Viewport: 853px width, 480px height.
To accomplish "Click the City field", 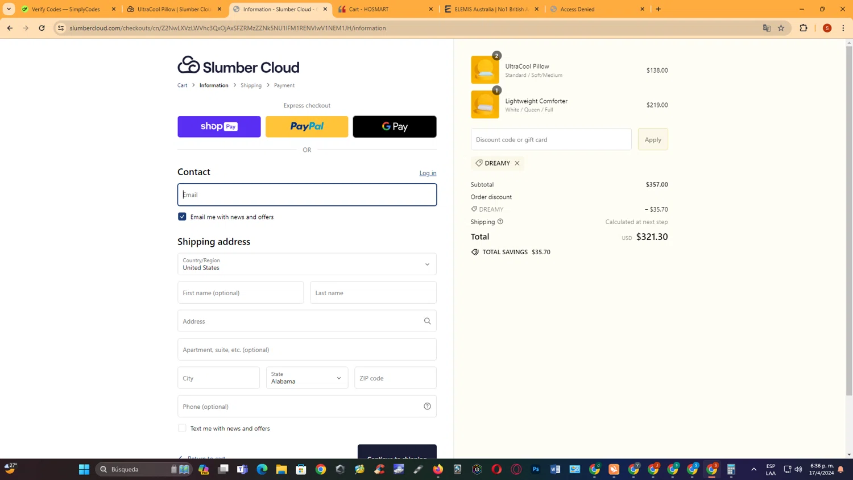I will click(x=218, y=378).
